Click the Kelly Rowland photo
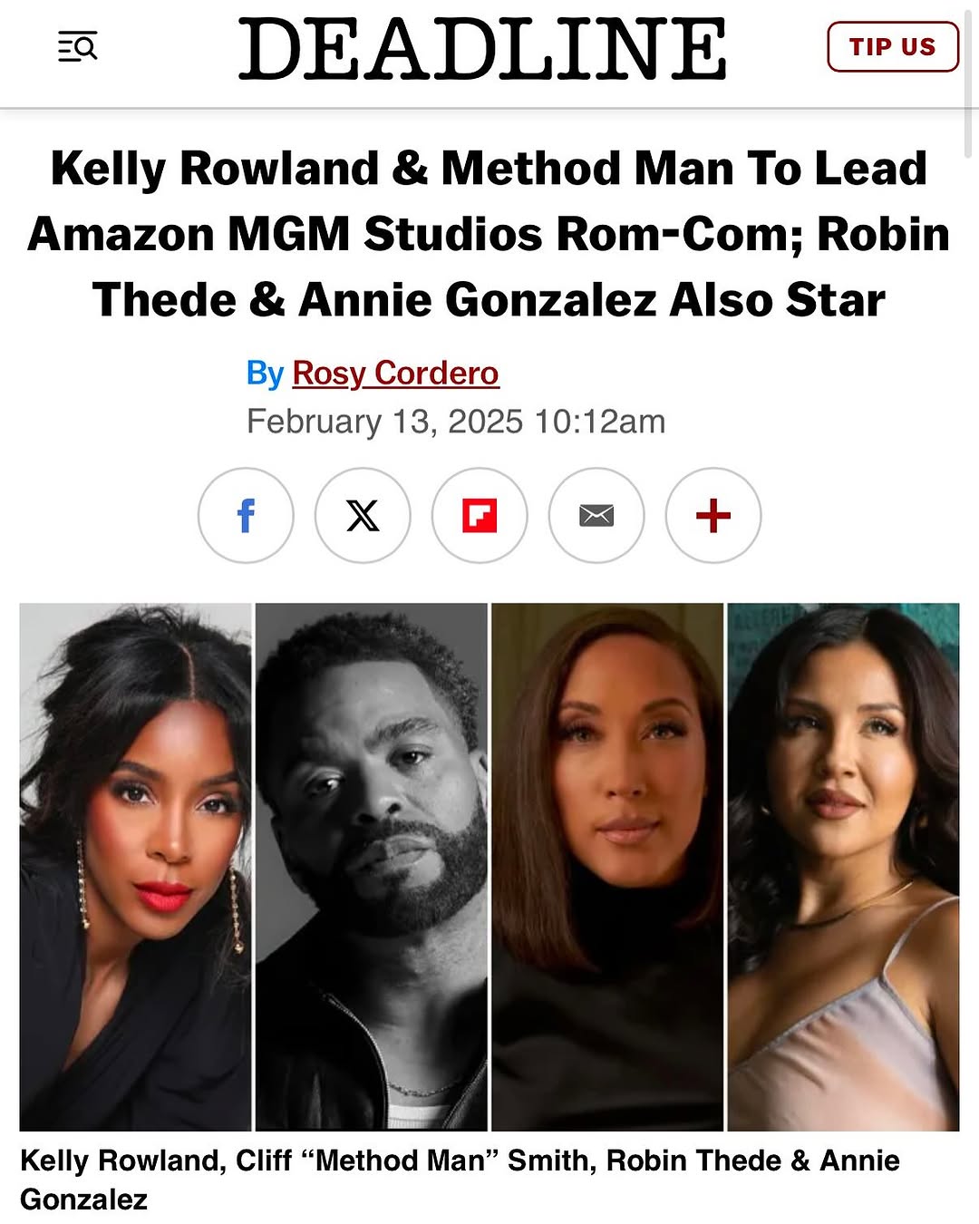 [x=136, y=866]
